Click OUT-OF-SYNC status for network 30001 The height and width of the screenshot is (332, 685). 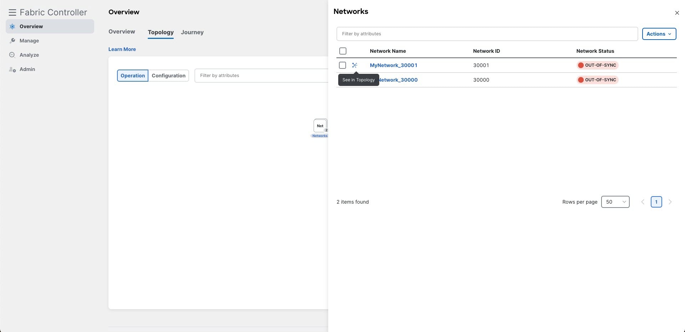(597, 65)
